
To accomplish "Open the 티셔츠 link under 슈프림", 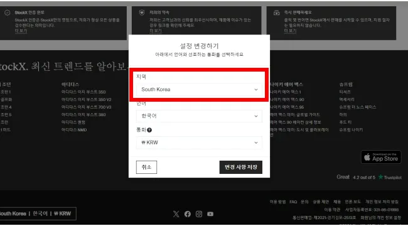I will tap(345, 92).
